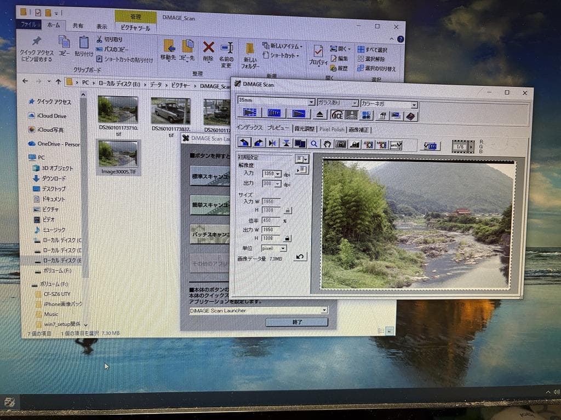Open the カラーネガ film type dropdown
Screen dimensions: 561x420
(415, 104)
